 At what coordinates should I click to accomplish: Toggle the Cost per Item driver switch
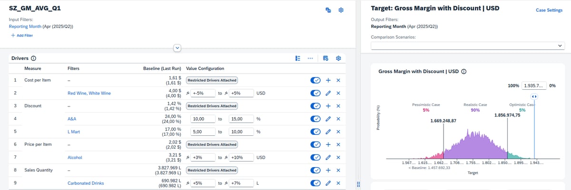(x=315, y=80)
